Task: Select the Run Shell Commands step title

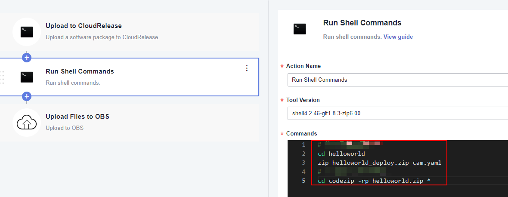Action: [x=80, y=71]
